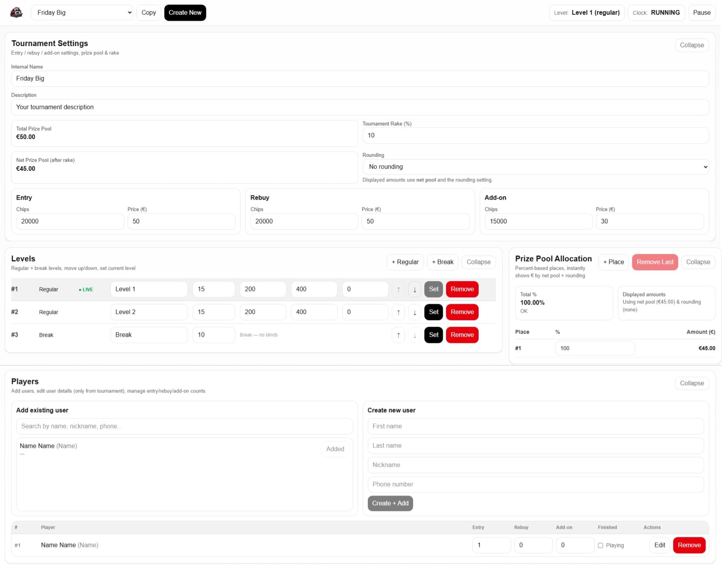This screenshot has height=588, width=722.
Task: Add a Break level
Action: [x=442, y=262]
